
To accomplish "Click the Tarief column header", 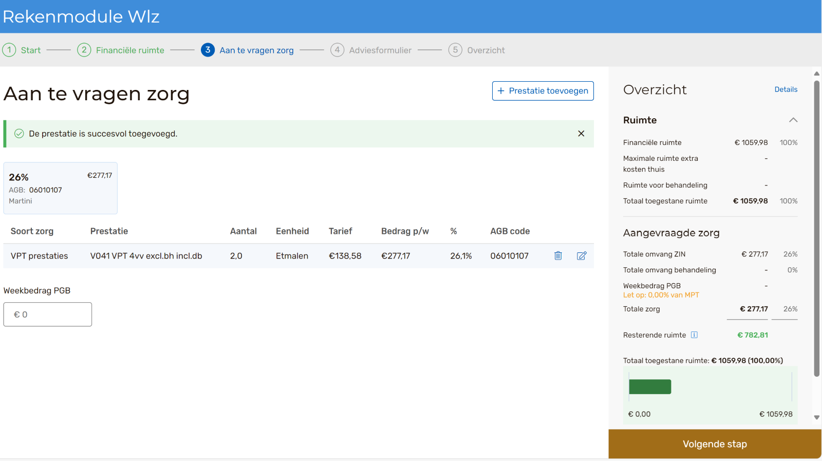I will (341, 231).
